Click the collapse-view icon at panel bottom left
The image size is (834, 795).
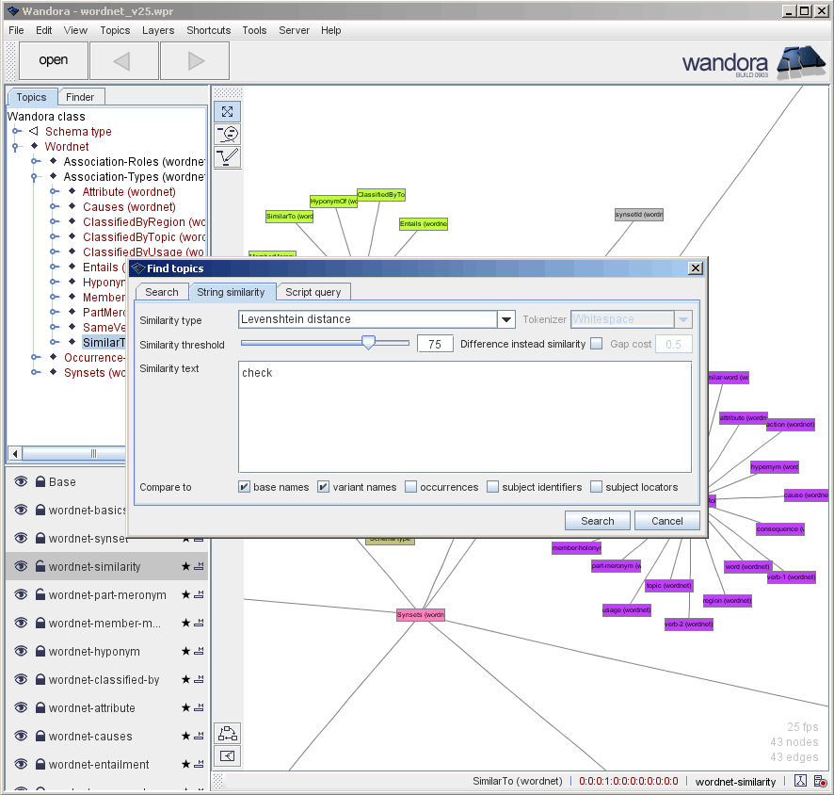227,755
